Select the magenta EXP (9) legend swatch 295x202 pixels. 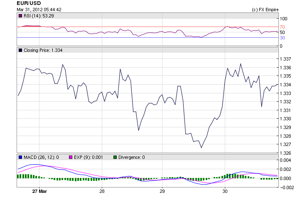[x=71, y=157]
